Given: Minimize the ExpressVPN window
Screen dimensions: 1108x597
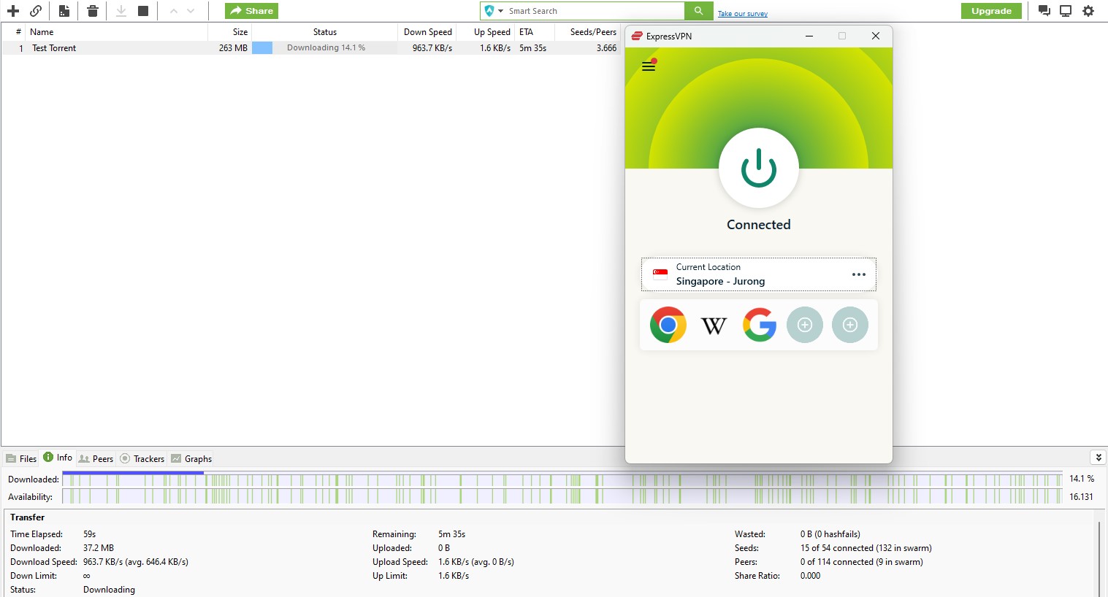Looking at the screenshot, I should 809,36.
